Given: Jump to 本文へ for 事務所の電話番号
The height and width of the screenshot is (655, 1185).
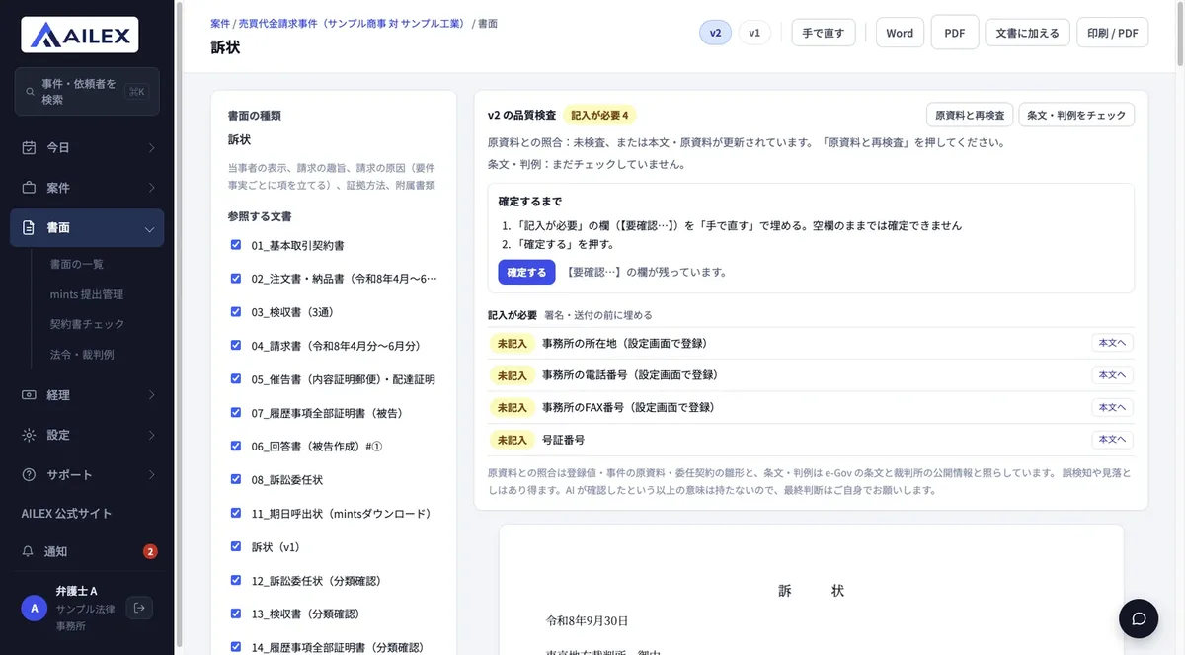Looking at the screenshot, I should pos(1112,375).
